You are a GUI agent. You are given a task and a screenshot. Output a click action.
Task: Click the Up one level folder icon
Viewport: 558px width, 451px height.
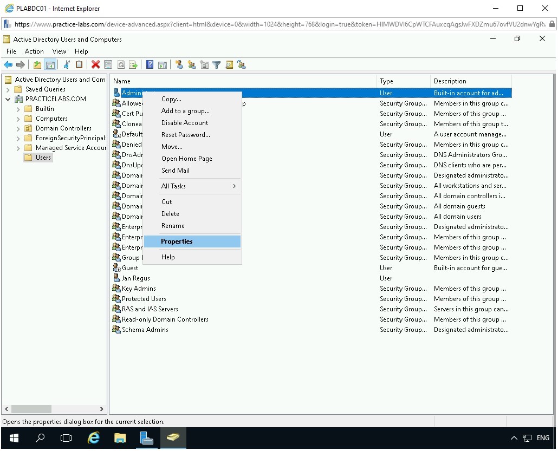(x=37, y=65)
